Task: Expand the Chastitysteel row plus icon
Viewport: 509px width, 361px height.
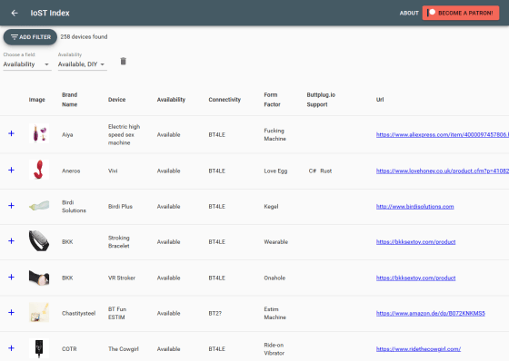Action: tap(11, 312)
